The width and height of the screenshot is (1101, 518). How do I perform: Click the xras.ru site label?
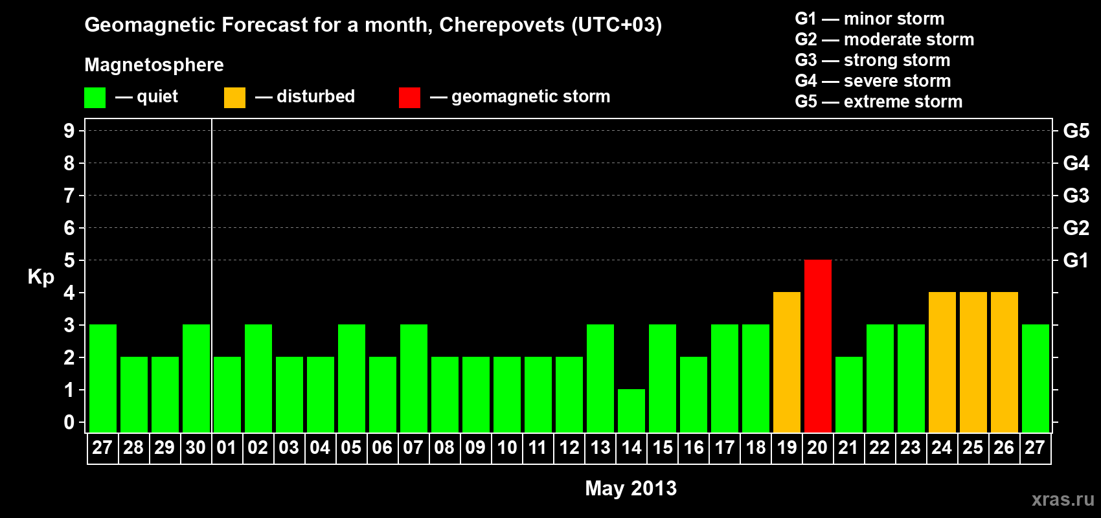point(1063,499)
